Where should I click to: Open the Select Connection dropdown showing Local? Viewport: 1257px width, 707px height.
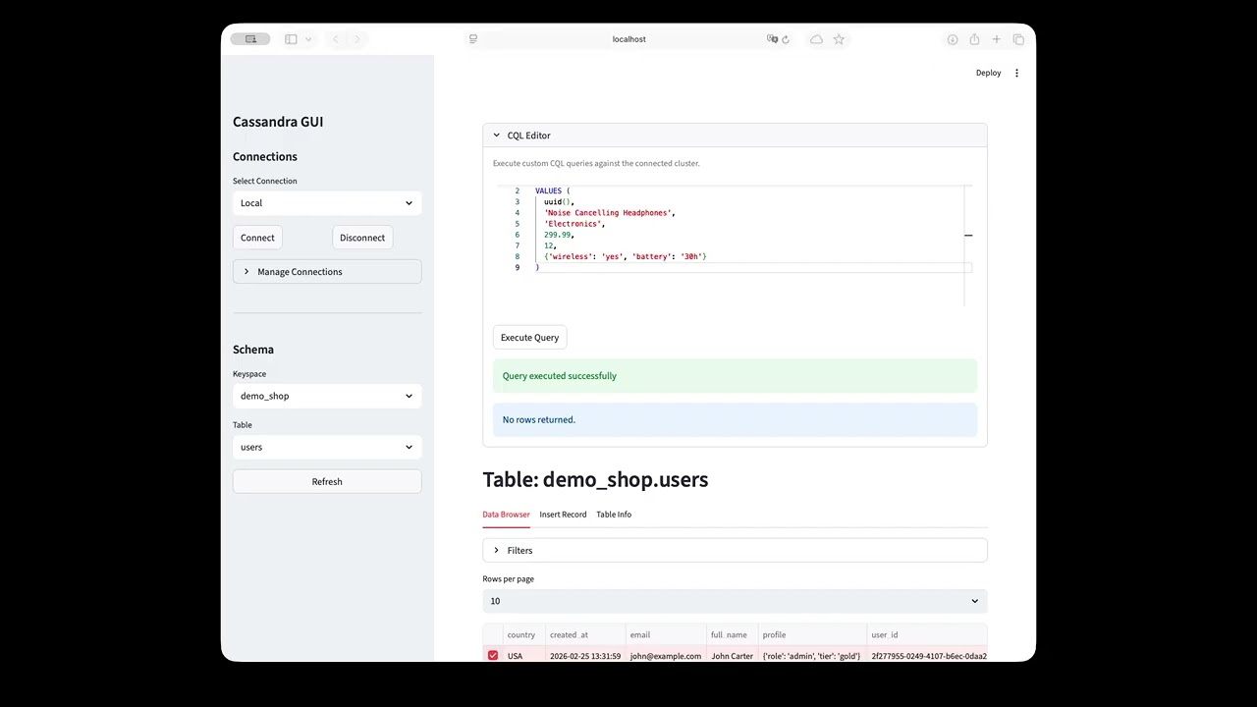(x=327, y=203)
